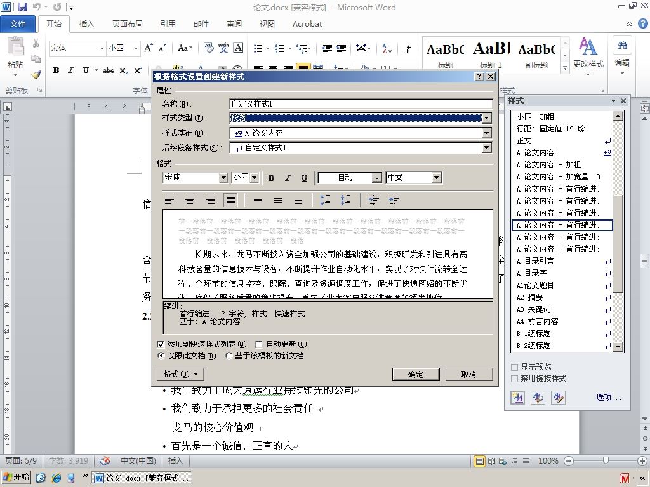Switch to Print Layout view in status bar
This screenshot has width=650, height=487.
click(480, 461)
